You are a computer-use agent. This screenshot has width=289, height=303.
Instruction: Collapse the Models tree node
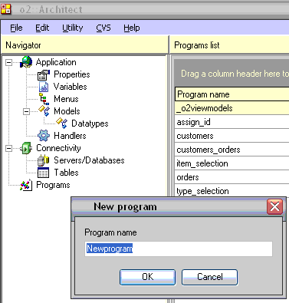coord(26,111)
